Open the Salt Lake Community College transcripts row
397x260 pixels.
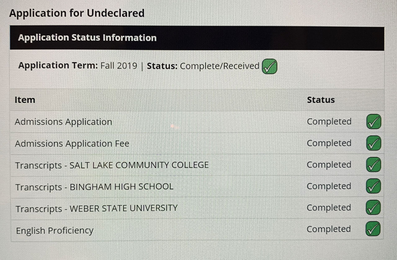112,165
